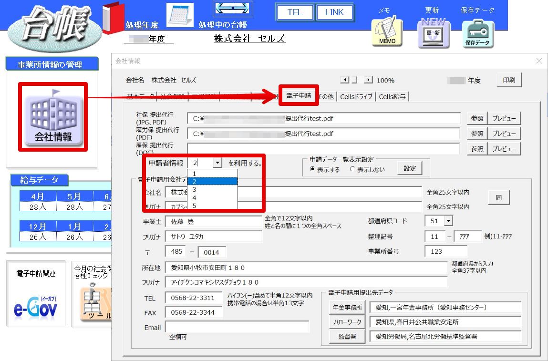Open the 今月の社会保険 各種チェック tool icon
This screenshot has height=361, width=548.
pos(95,303)
